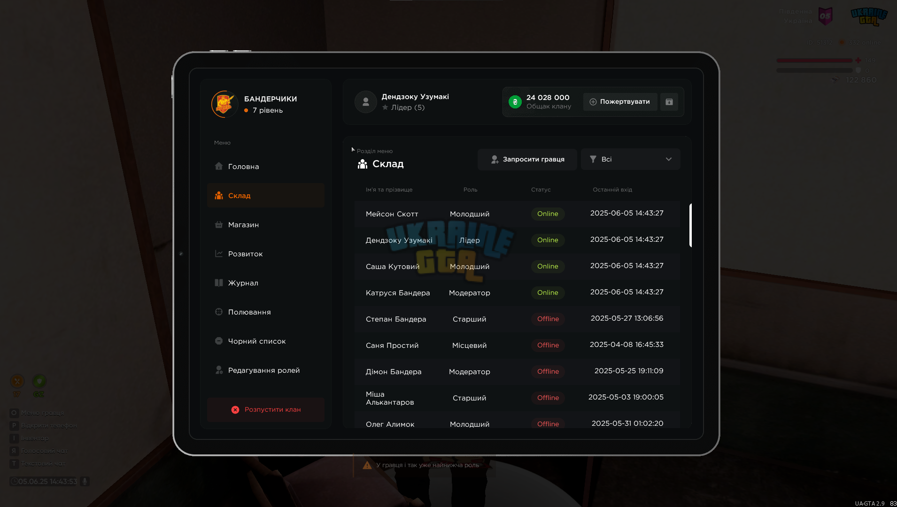Viewport: 897px width, 507px height.
Task: Open the Всі filter dropdown
Action: click(631, 160)
